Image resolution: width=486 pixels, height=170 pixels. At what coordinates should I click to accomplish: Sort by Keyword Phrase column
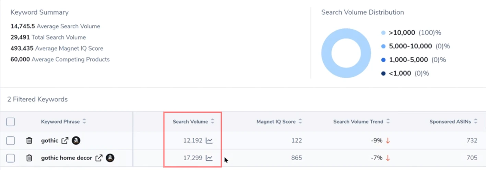84,121
